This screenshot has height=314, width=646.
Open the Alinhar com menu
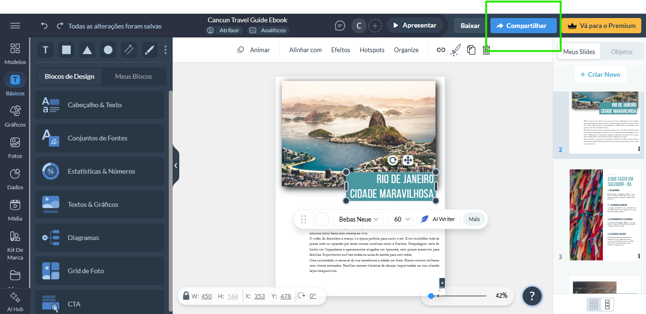click(305, 50)
